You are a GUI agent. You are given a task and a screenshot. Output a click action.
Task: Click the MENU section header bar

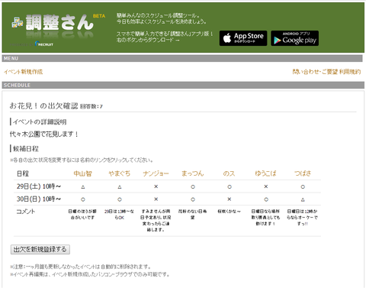tap(182, 59)
